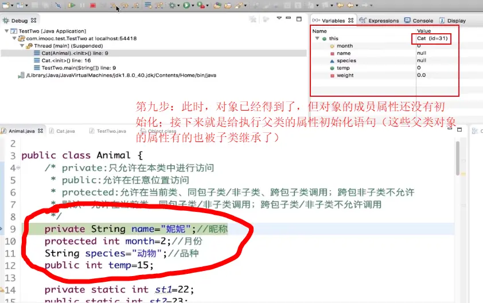Image resolution: width=483 pixels, height=303 pixels.
Task: Toggle Skip All Breakpoints icon
Action: (57, 5)
